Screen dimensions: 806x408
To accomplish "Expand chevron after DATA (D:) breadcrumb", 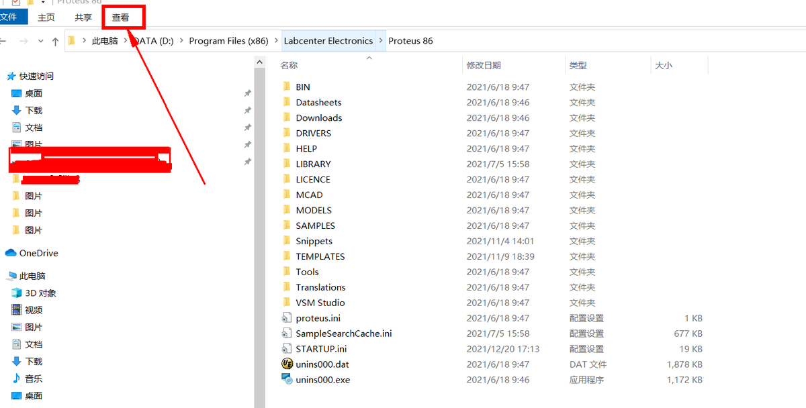I will [x=181, y=41].
